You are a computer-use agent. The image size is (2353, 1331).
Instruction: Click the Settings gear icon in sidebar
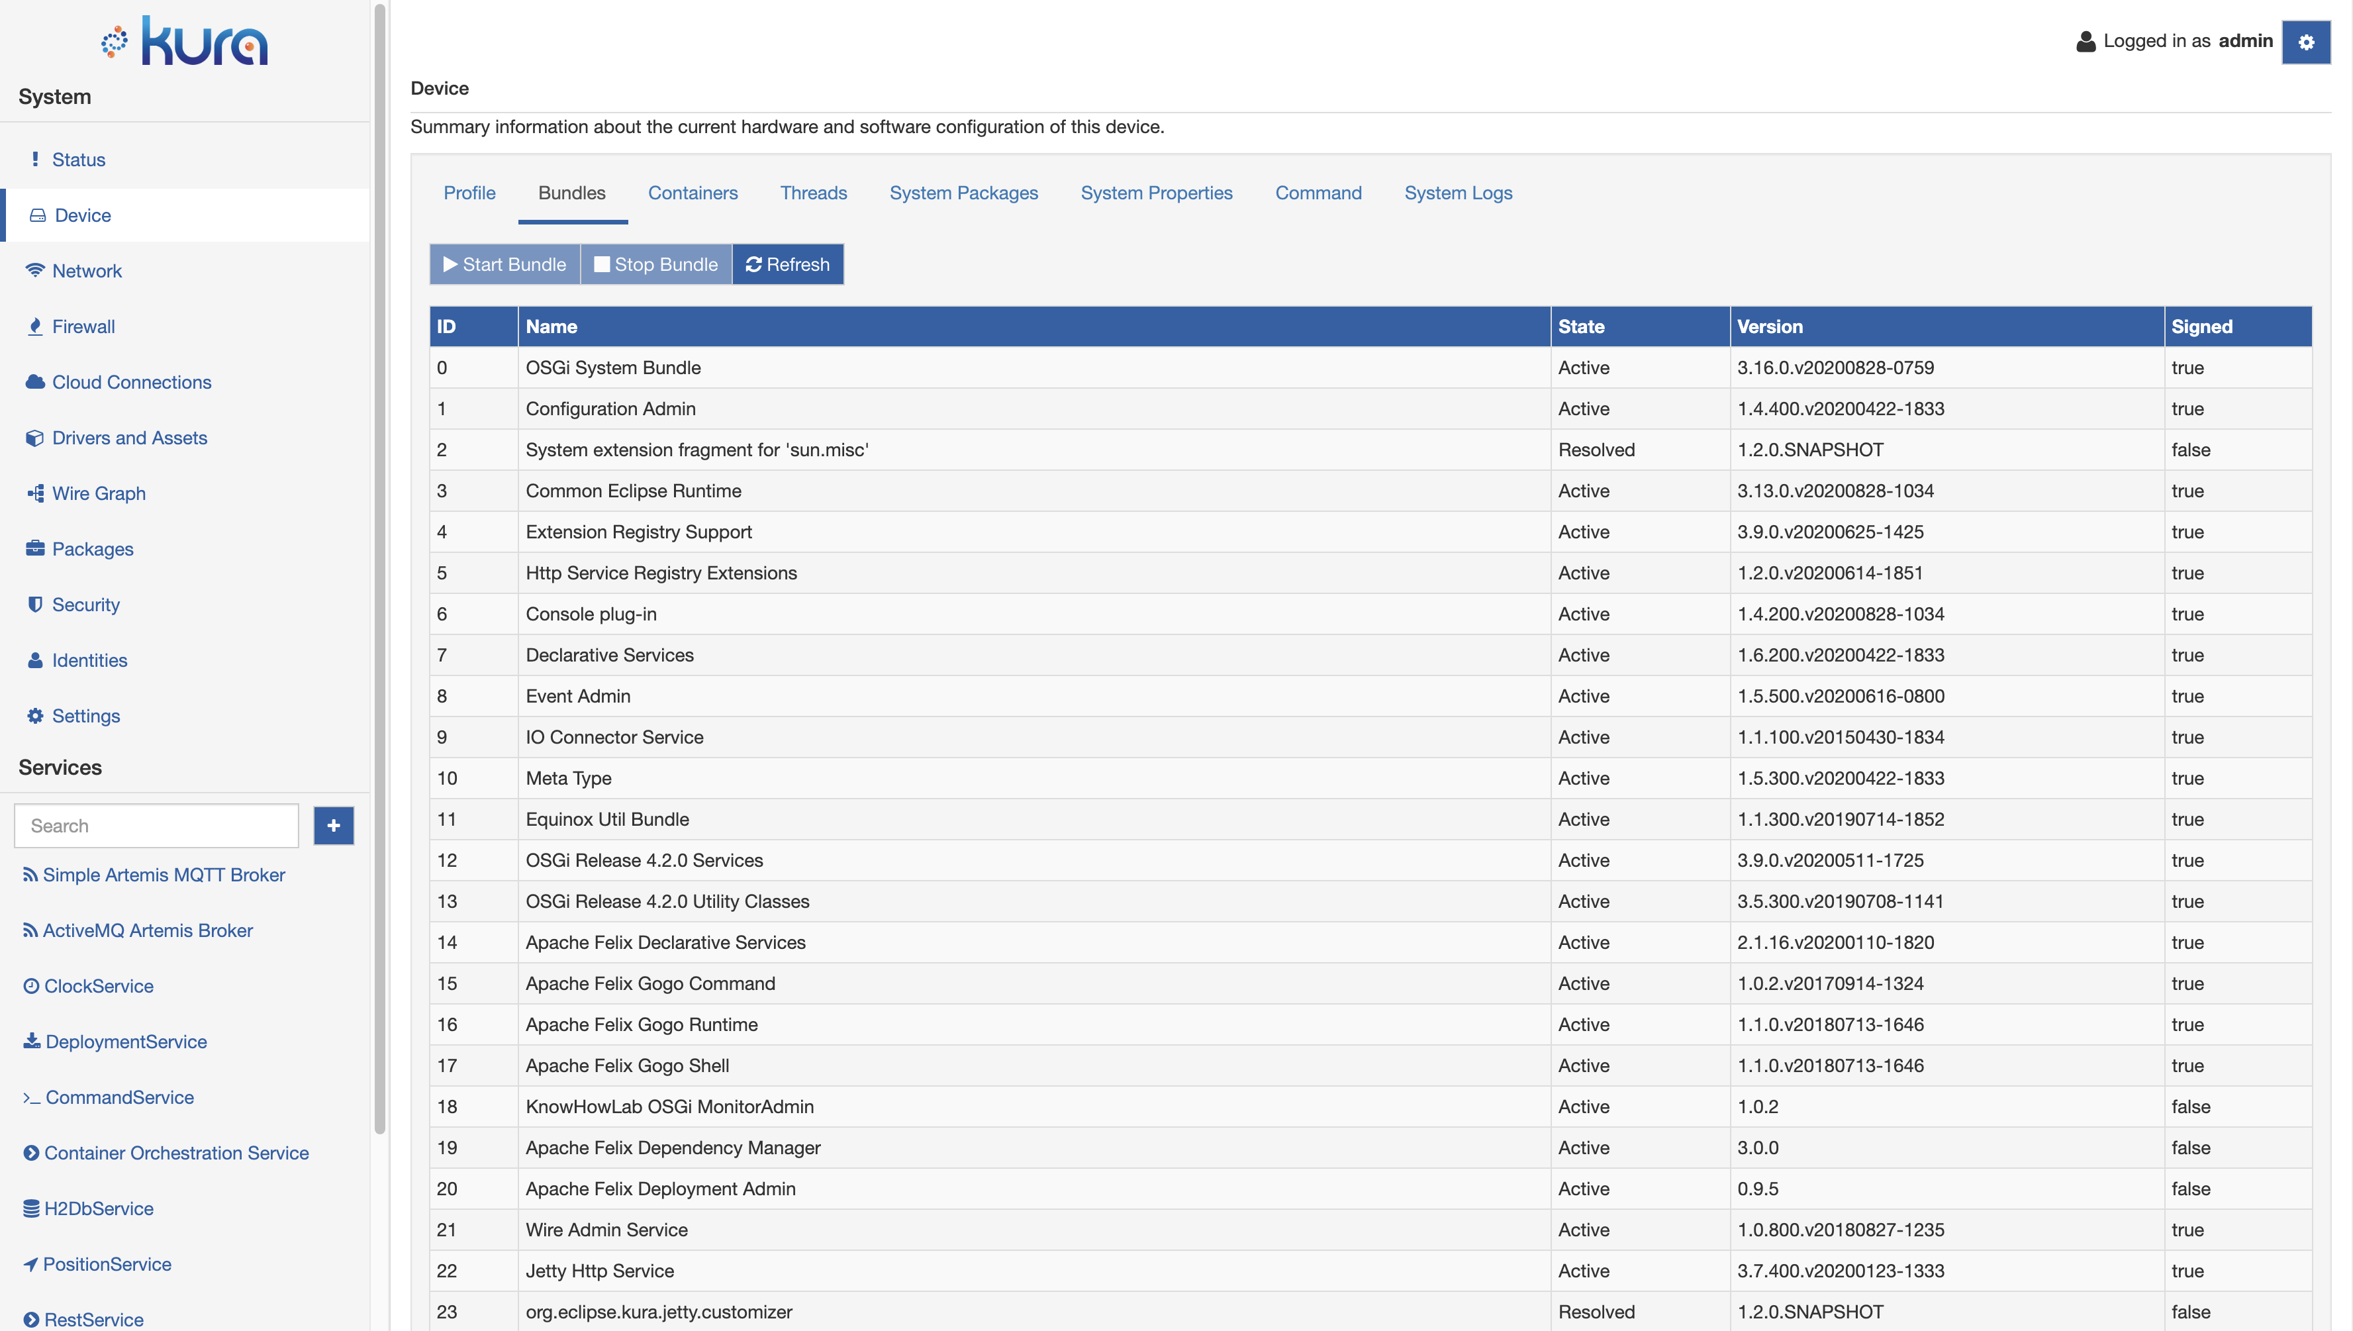click(36, 715)
